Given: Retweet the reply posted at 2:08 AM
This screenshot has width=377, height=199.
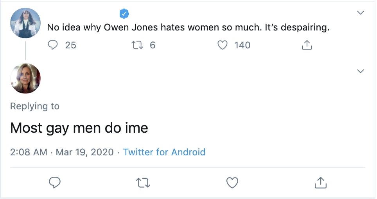Looking at the screenshot, I should 144,182.
